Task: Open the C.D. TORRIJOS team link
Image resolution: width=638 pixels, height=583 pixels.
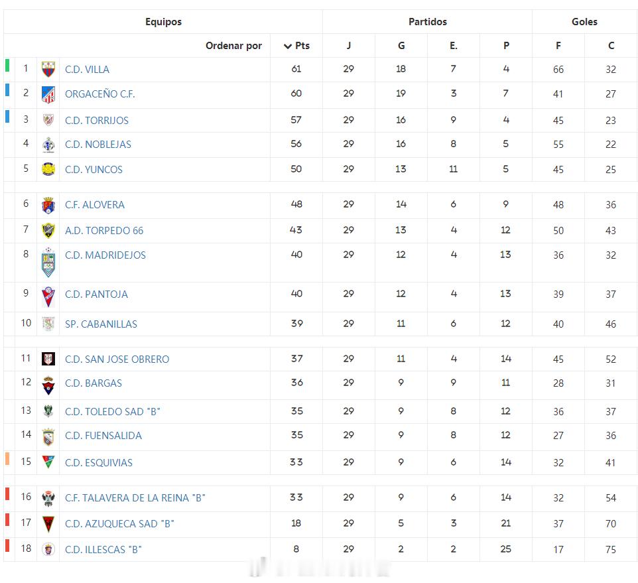Action: 97,120
